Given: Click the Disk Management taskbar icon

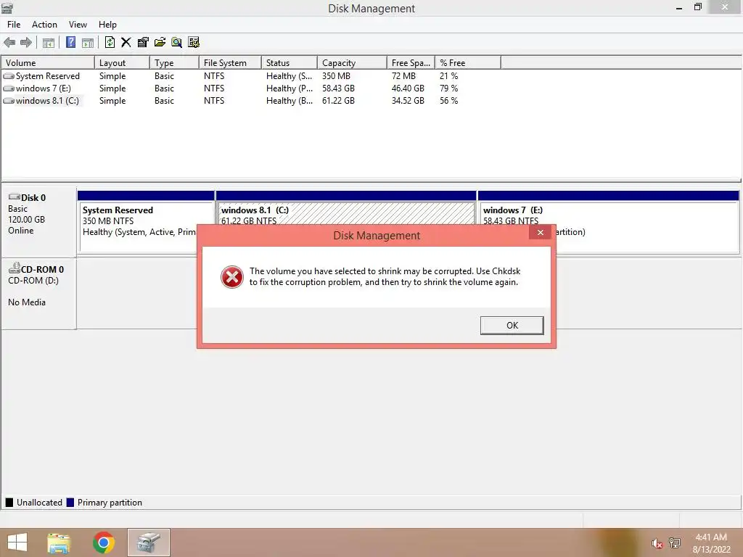Looking at the screenshot, I should coord(148,542).
